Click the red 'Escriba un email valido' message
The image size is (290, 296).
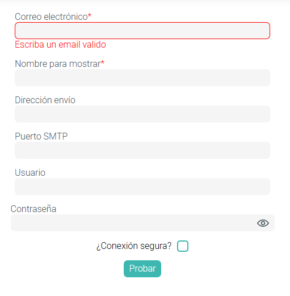coord(60,45)
